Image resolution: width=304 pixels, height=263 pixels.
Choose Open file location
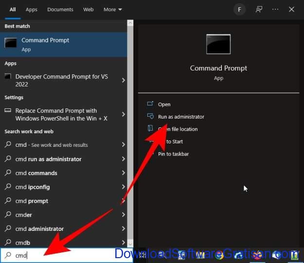coord(178,129)
